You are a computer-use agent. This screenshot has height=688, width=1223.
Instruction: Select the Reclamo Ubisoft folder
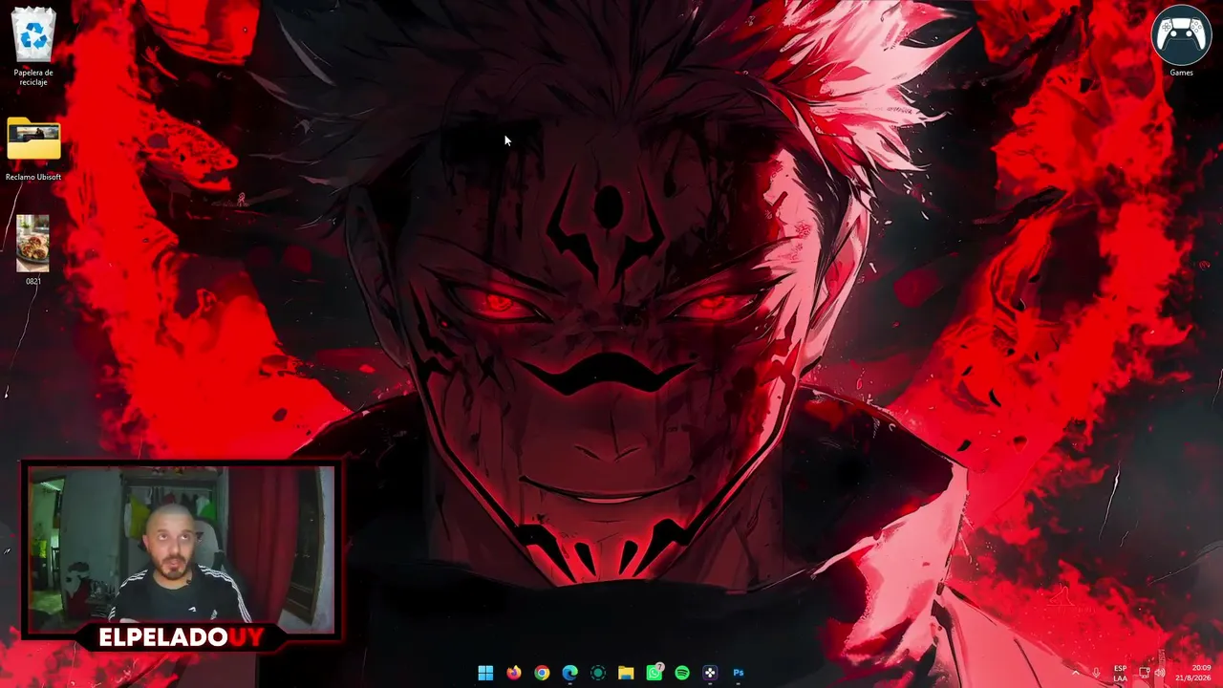point(33,149)
